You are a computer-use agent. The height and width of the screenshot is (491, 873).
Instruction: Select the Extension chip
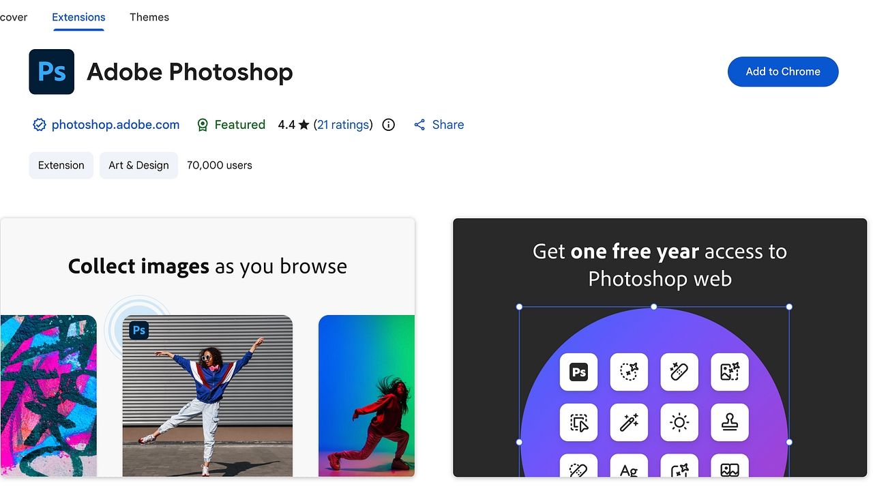click(x=61, y=165)
